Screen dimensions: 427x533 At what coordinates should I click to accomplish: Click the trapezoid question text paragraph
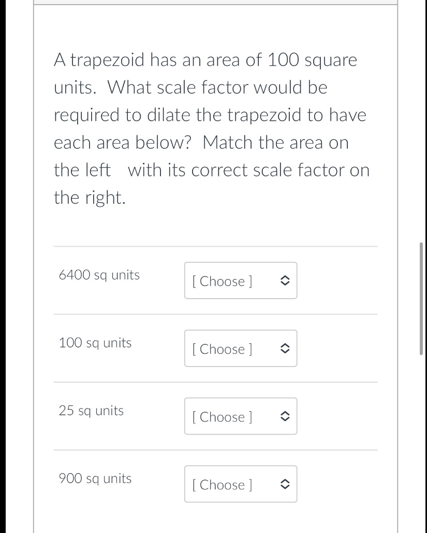point(211,128)
